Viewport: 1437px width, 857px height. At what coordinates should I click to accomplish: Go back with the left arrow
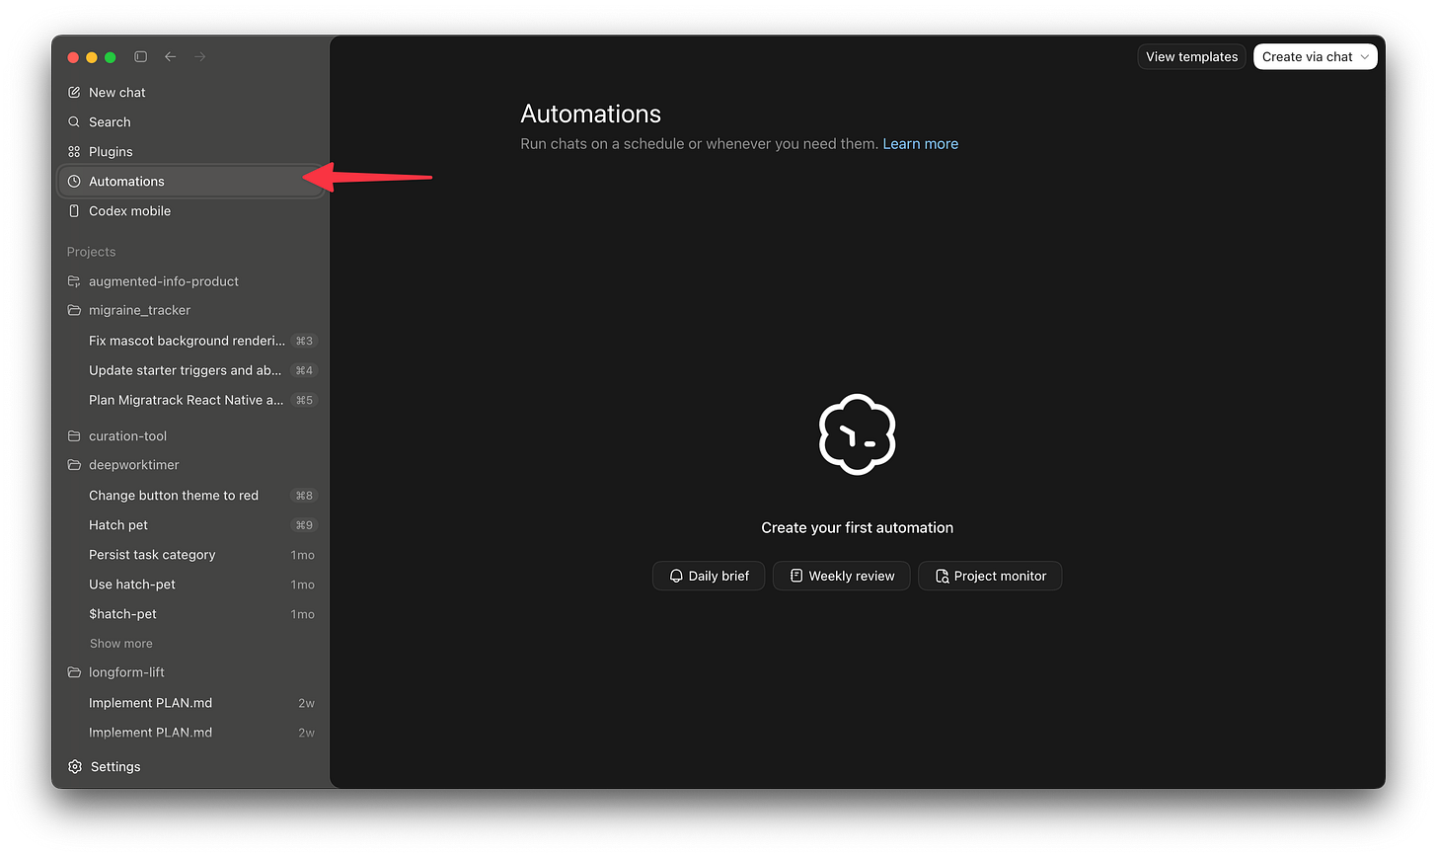(170, 57)
